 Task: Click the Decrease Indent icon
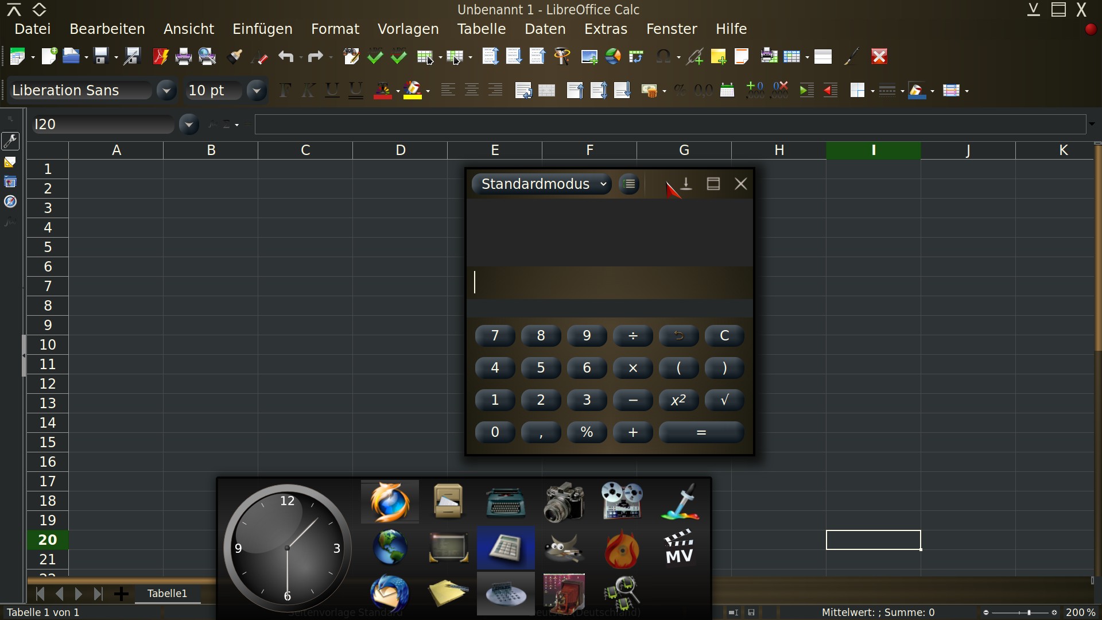pyautogui.click(x=831, y=90)
